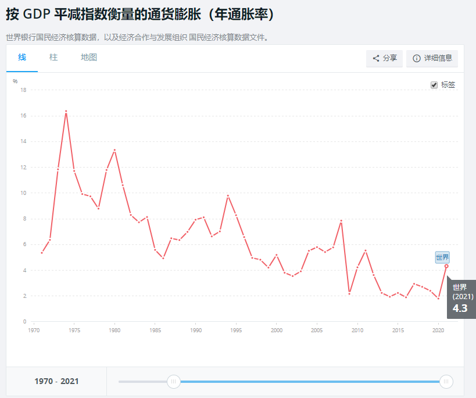Click the 2011 peak data point
Image resolution: width=476 pixels, height=398 pixels.
click(x=366, y=250)
